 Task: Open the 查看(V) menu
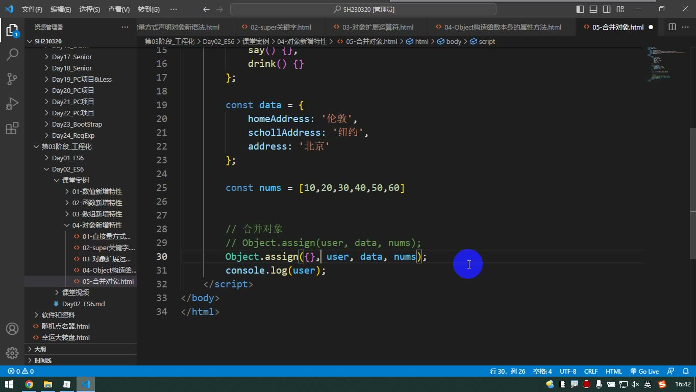click(119, 9)
